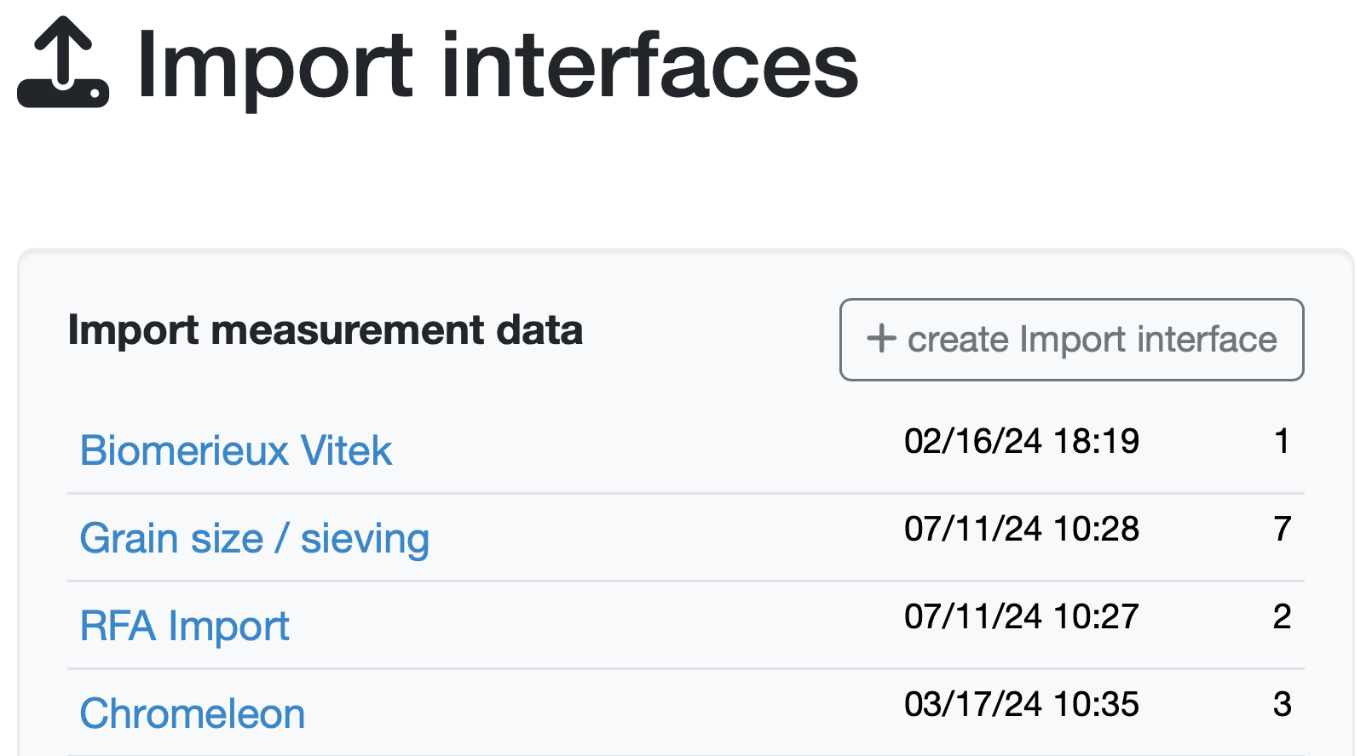
Task: Click the Import interfaces page title
Action: point(497,65)
